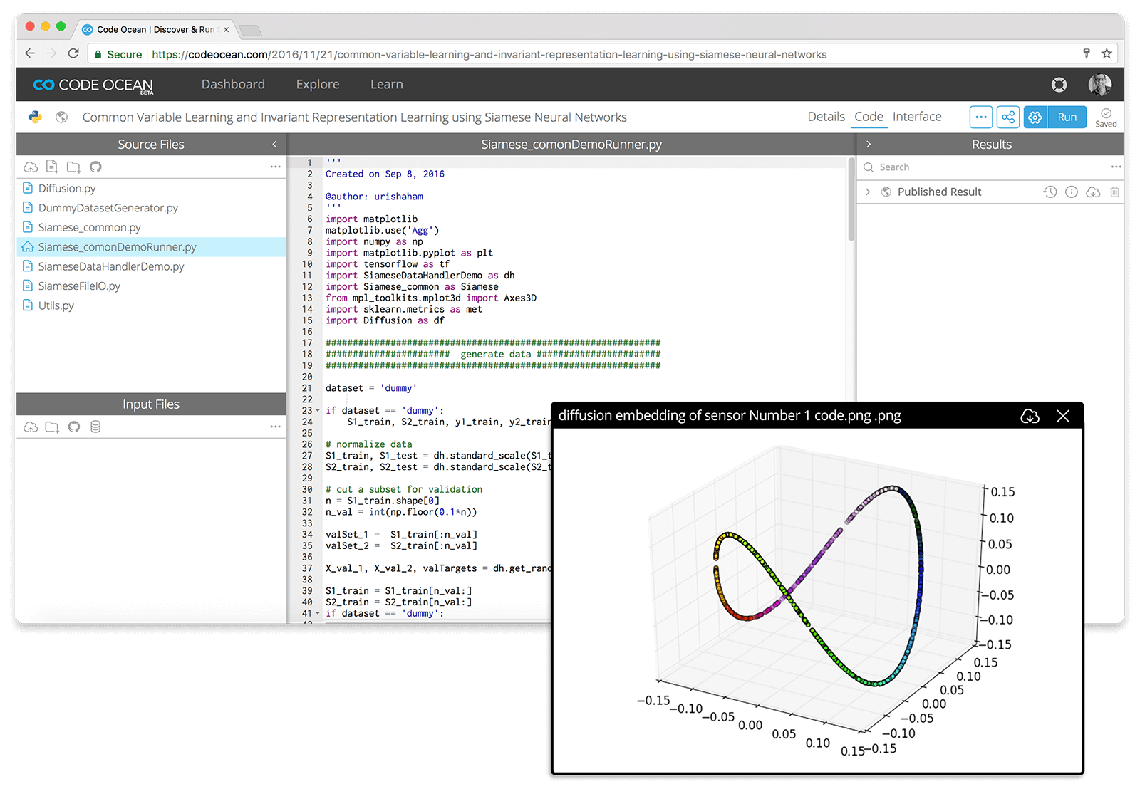Open the Details view
This screenshot has width=1140, height=789.
[x=826, y=117]
